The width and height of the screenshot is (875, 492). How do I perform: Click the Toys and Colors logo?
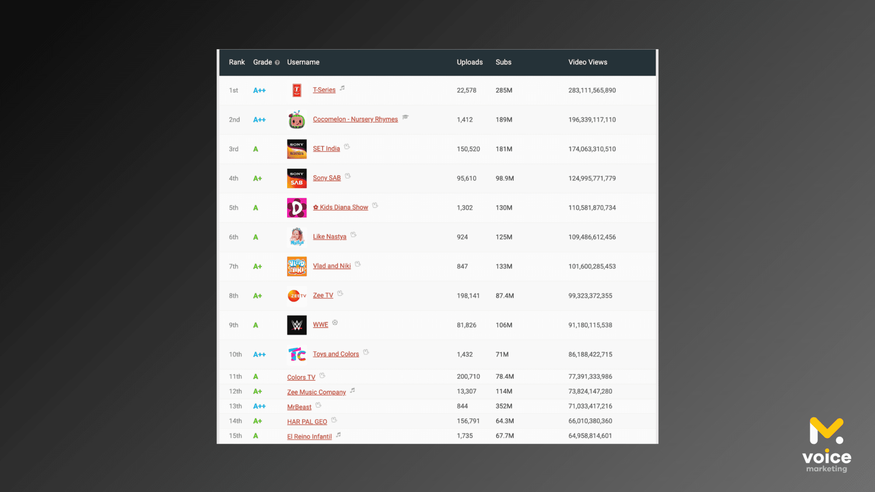point(297,354)
